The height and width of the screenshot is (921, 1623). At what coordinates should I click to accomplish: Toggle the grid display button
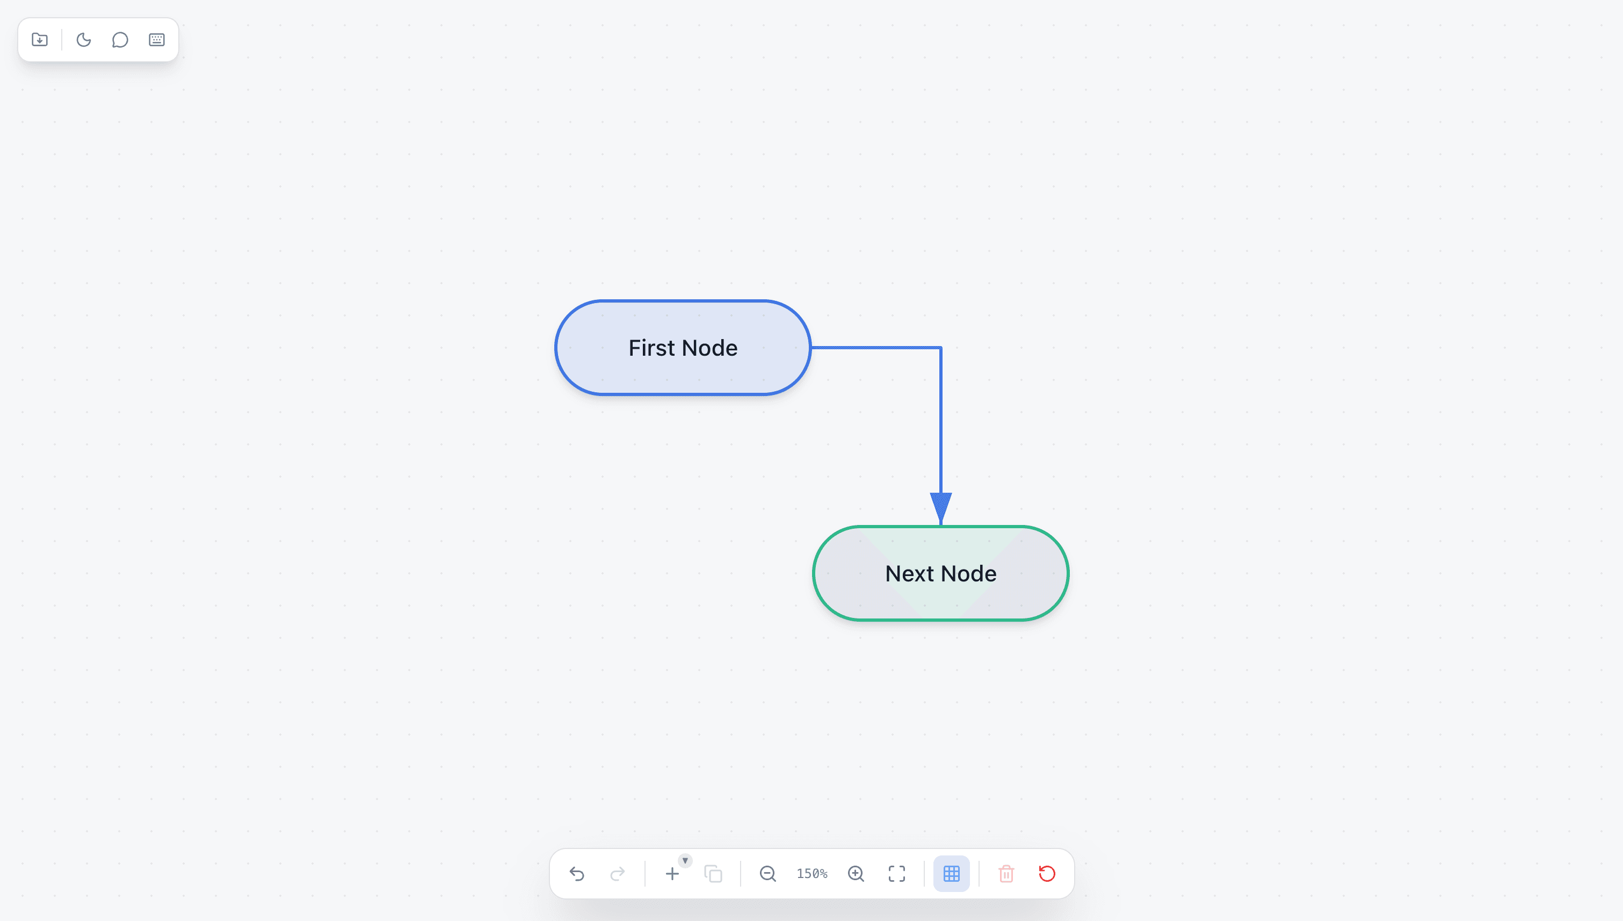(x=952, y=874)
